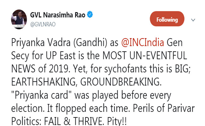Viewport: 205px width, 126px height.
Task: Click the word EARTHSHAKING in the tweet
Action: click(44, 82)
